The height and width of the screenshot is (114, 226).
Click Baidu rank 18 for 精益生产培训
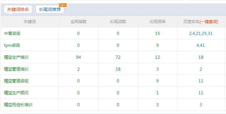coord(201,57)
